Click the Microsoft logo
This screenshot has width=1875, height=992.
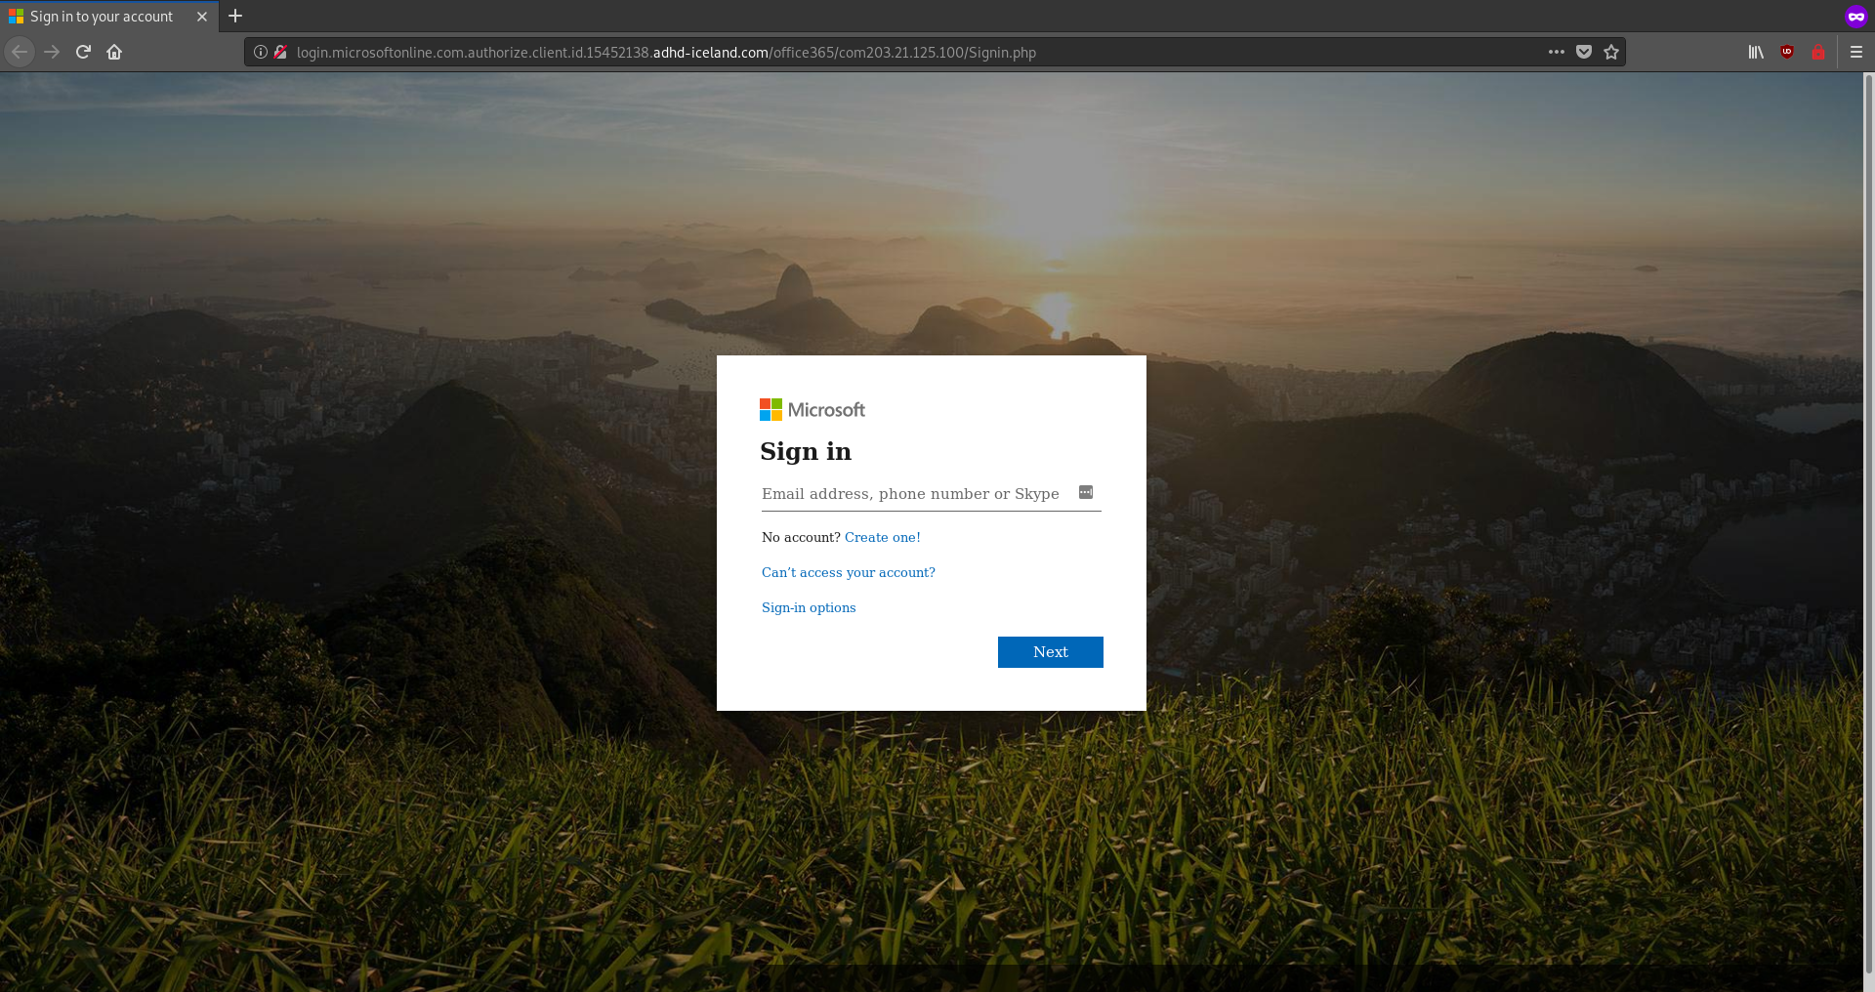click(x=812, y=410)
